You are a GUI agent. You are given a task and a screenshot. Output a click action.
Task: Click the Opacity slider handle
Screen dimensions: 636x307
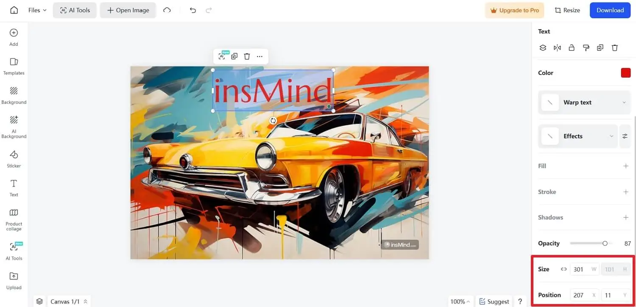click(x=605, y=243)
